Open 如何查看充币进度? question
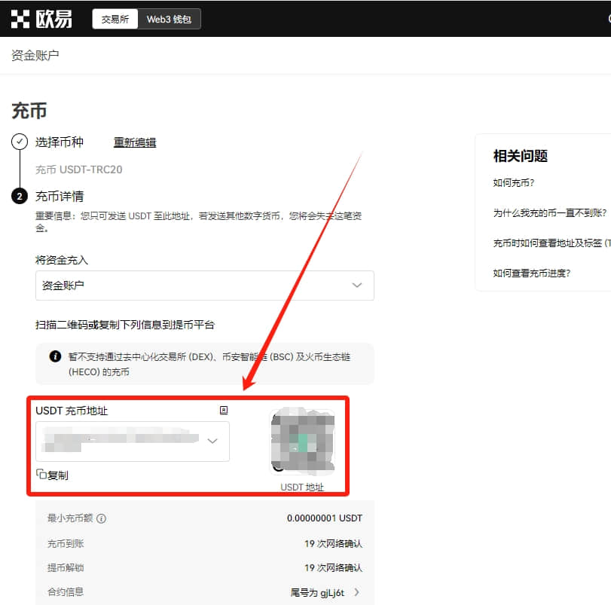 click(531, 273)
